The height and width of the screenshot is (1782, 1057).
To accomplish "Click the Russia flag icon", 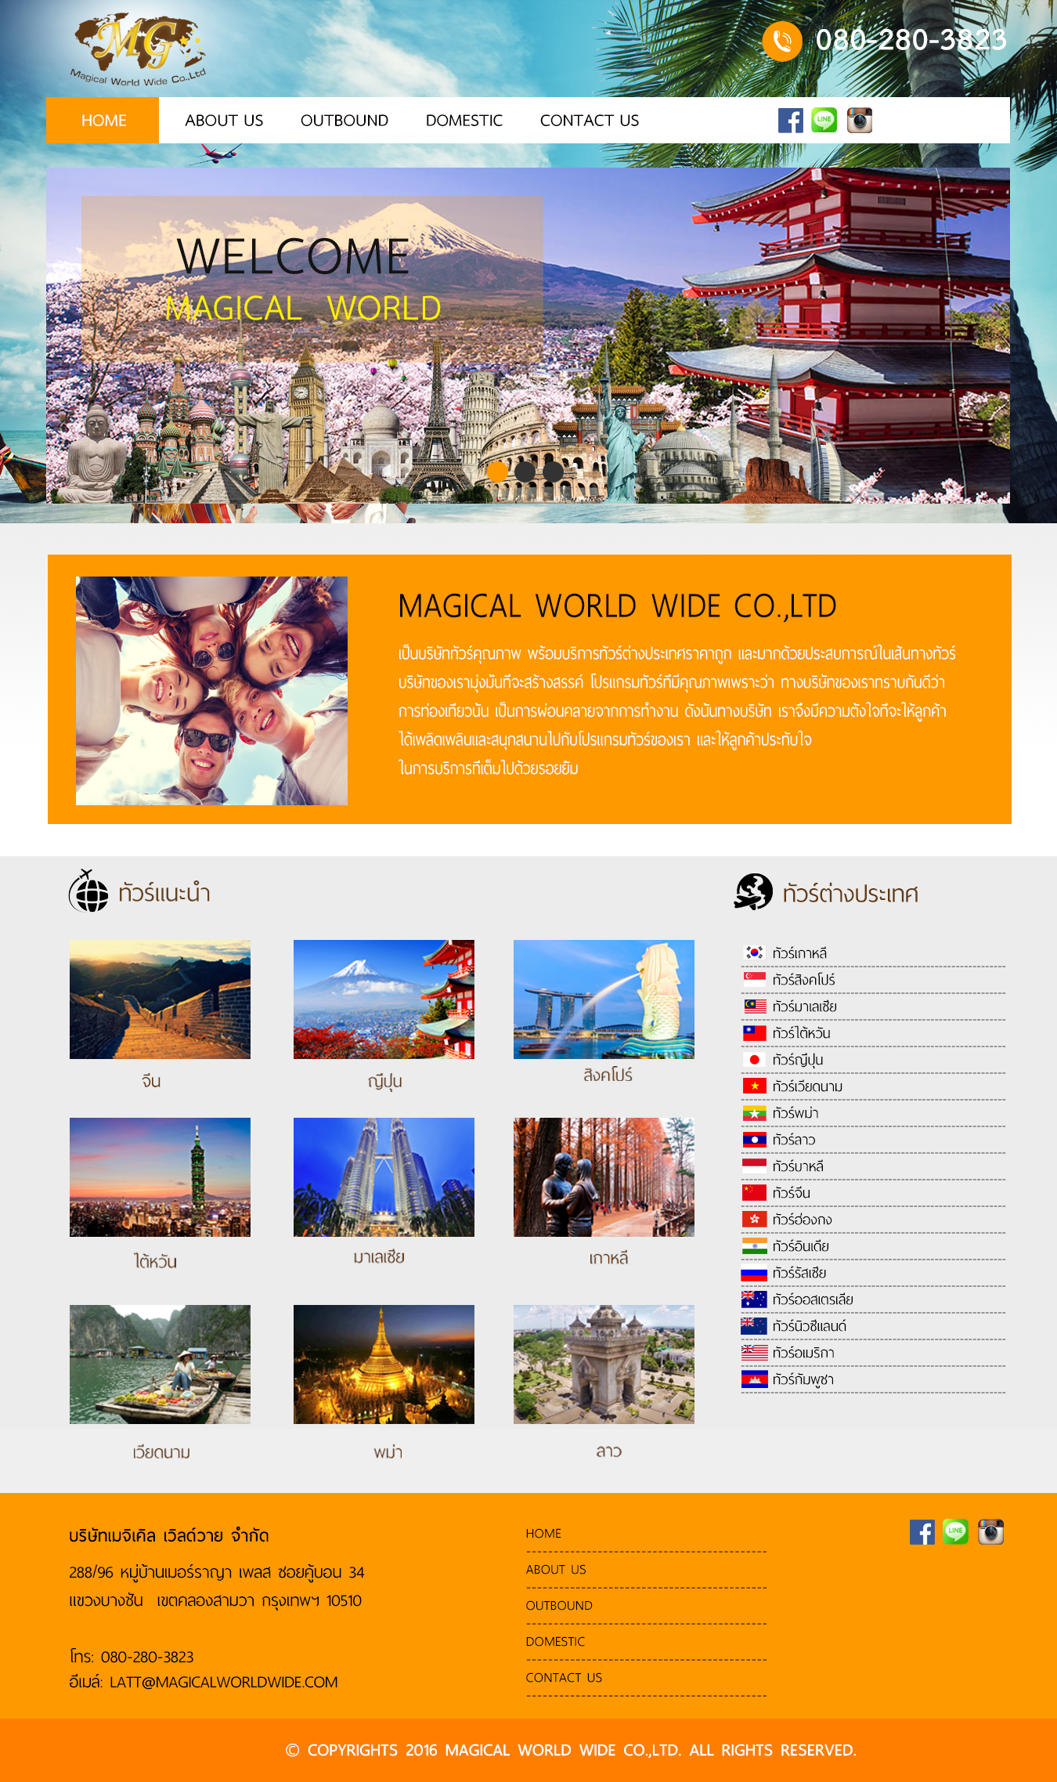I will coord(754,1273).
